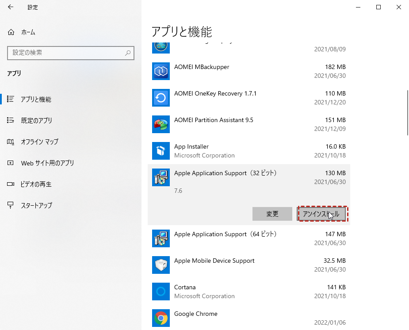Select the AOMEI MBackupper entry name
The width and height of the screenshot is (409, 330).
[x=202, y=67]
